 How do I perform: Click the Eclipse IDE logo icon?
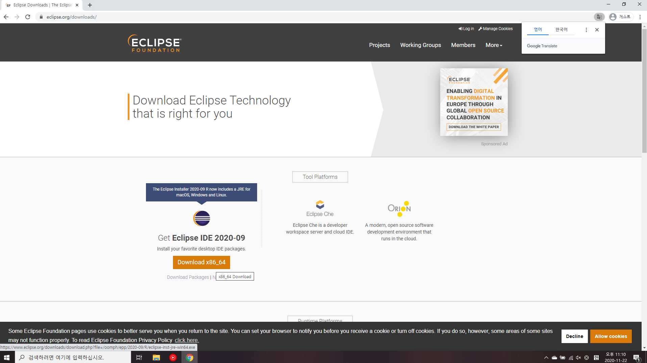tap(202, 218)
